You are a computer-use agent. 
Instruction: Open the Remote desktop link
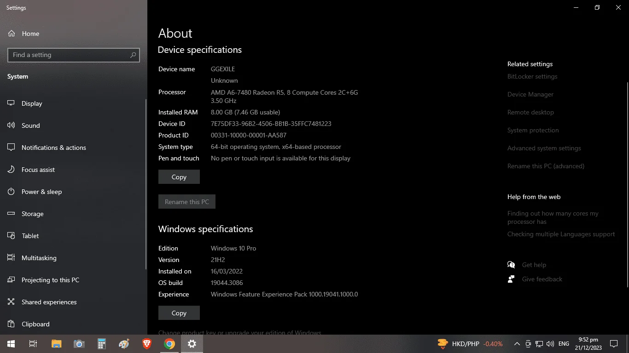[x=530, y=112]
